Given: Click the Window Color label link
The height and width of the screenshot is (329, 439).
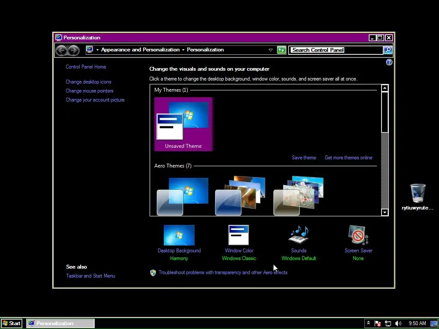Looking at the screenshot, I should click(x=239, y=251).
